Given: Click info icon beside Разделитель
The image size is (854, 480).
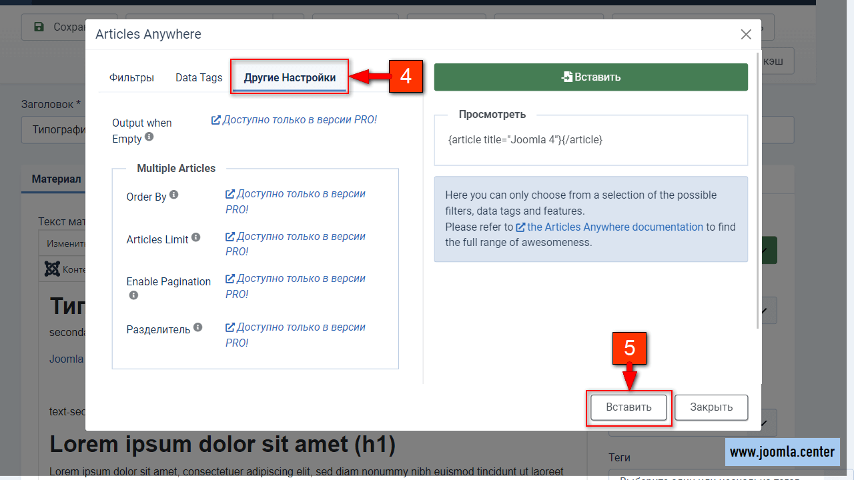Looking at the screenshot, I should (x=198, y=327).
